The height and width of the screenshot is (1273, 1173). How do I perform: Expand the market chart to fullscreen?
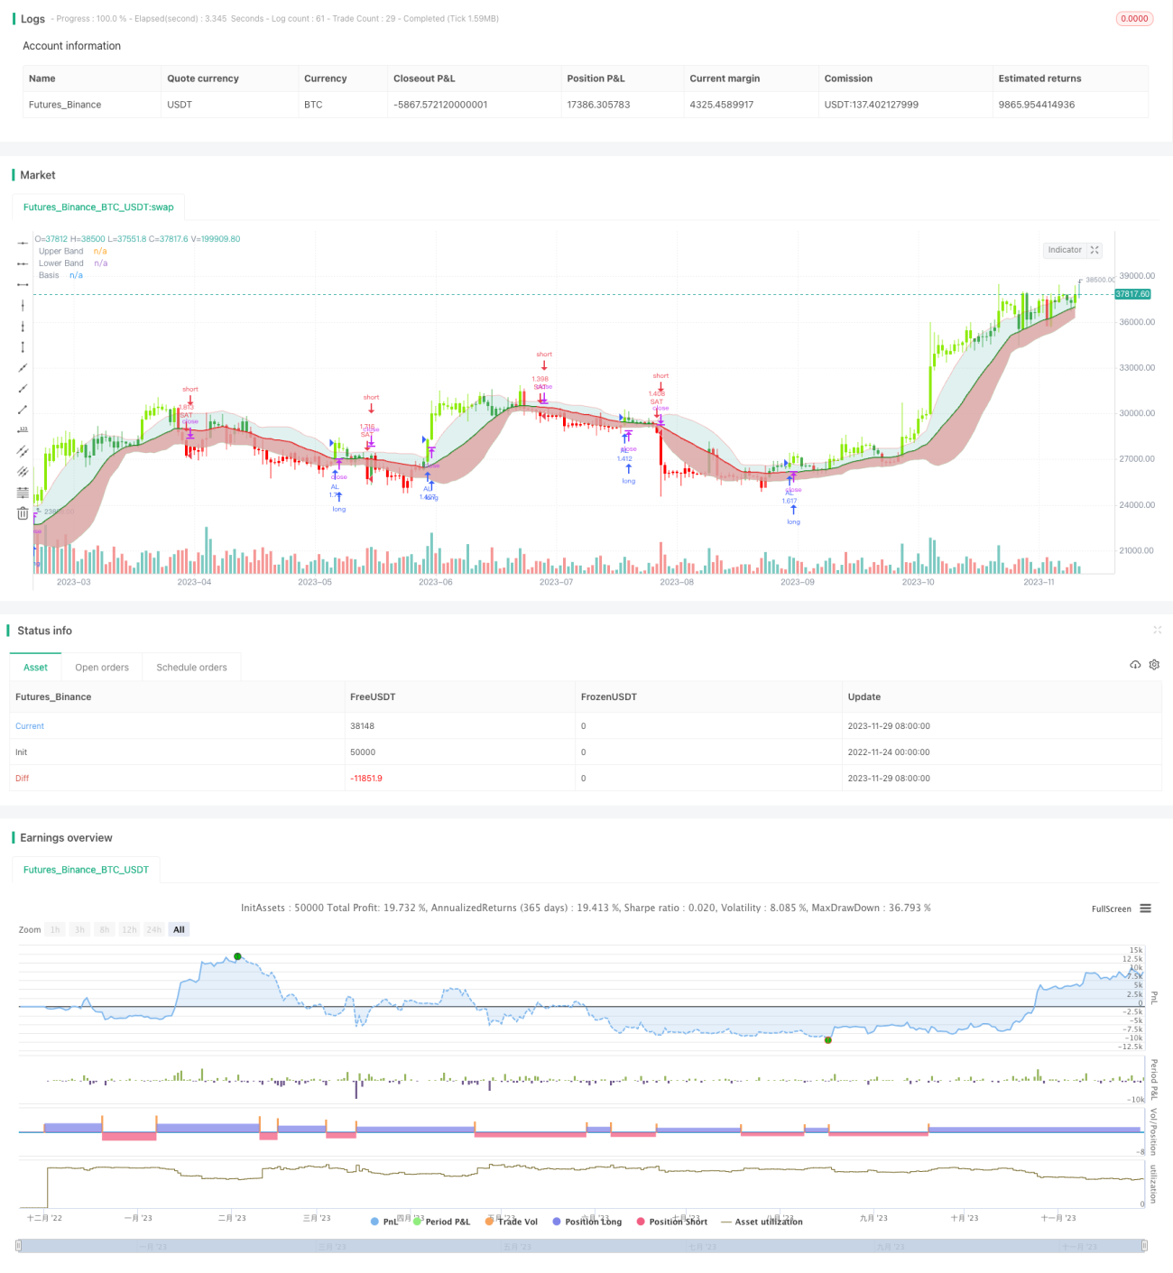pyautogui.click(x=1094, y=250)
